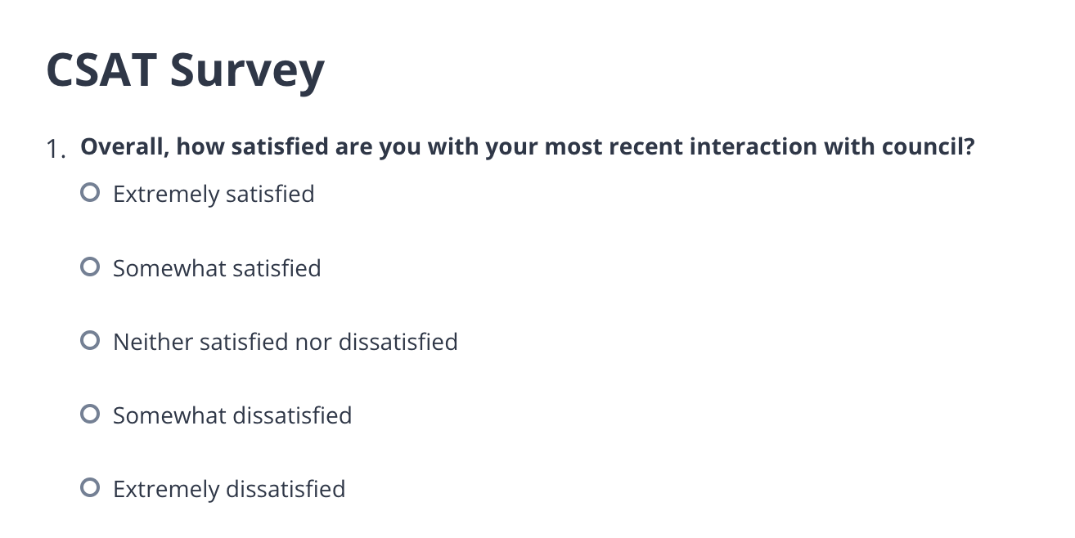This screenshot has height=538, width=1075.
Task: Click the number 1 label
Action: pyautogui.click(x=55, y=150)
